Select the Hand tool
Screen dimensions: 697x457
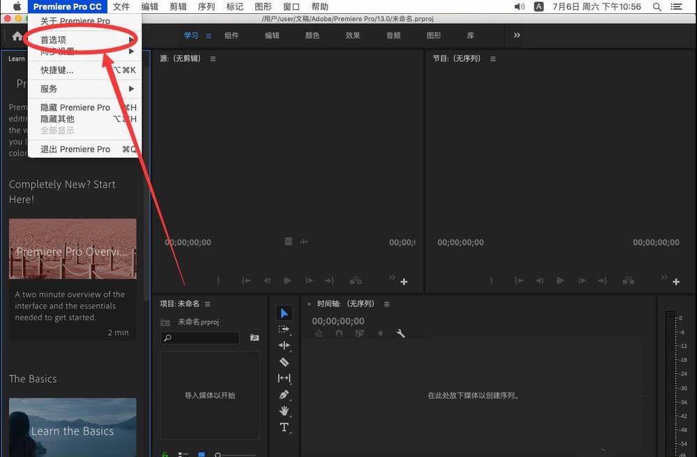pos(284,412)
